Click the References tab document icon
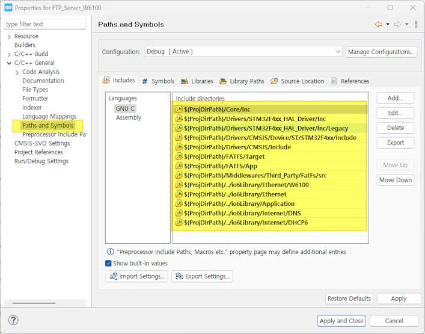425x334 pixels. [334, 81]
